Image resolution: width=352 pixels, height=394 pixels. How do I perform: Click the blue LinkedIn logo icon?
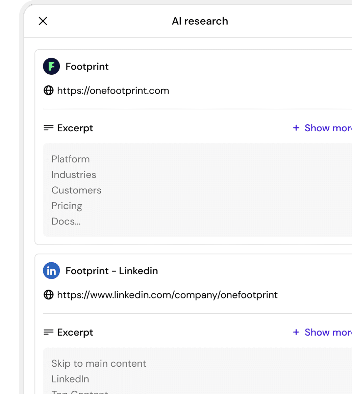tap(51, 271)
